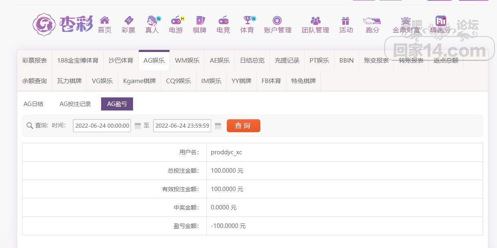Click the 用户名 label cell
This screenshot has width=497, height=248.
coord(115,152)
